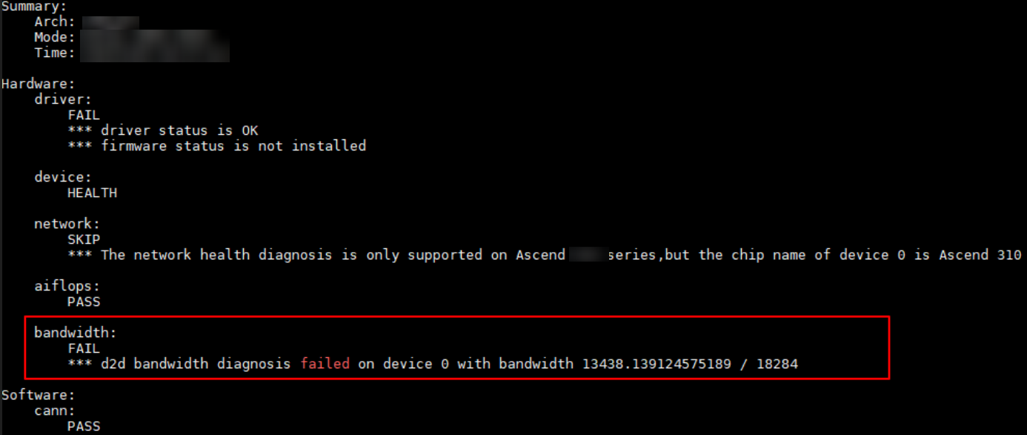Click the 'Hardware:' section heading
The height and width of the screenshot is (435, 1027).
coord(38,84)
